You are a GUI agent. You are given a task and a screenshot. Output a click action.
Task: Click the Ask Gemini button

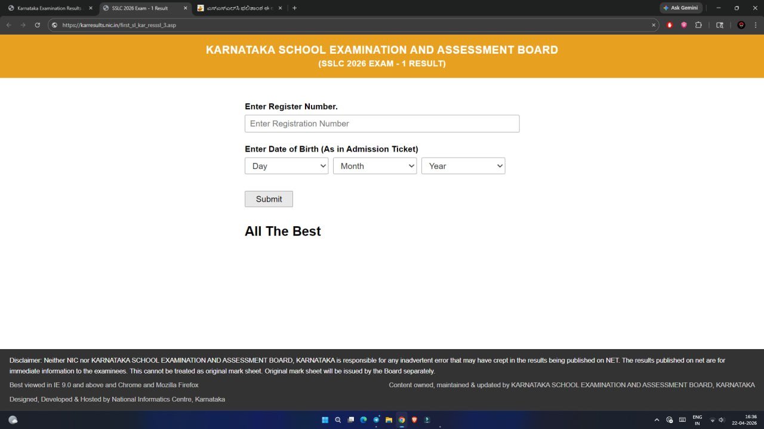680,8
